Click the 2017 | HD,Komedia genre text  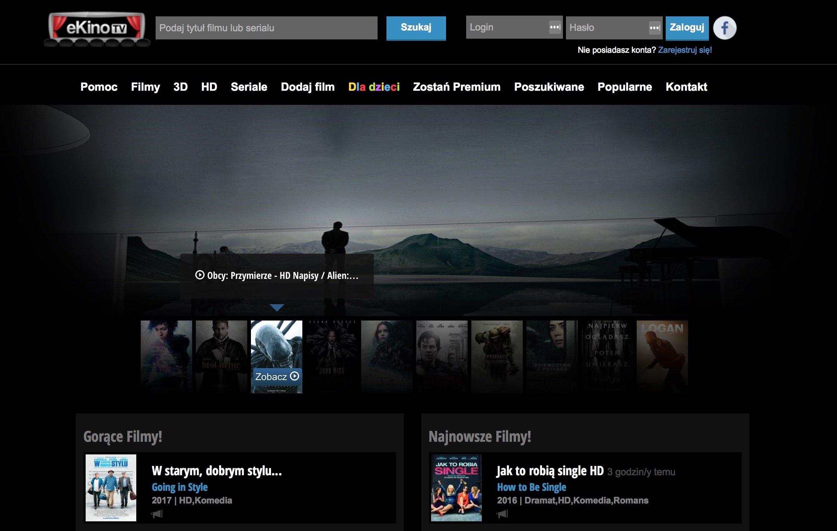point(192,501)
